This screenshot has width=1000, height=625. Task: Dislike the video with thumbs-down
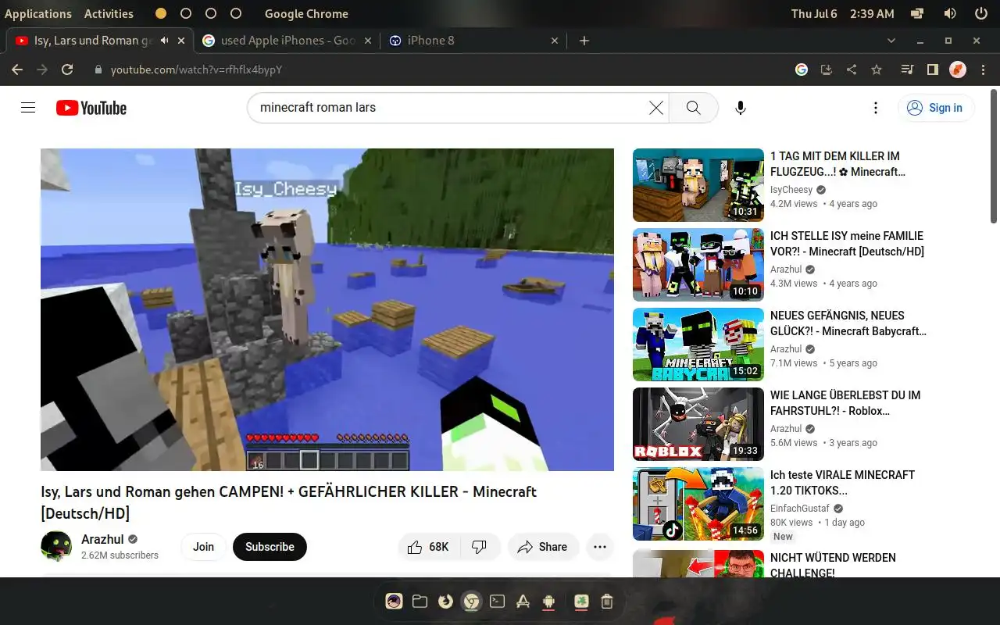[480, 547]
